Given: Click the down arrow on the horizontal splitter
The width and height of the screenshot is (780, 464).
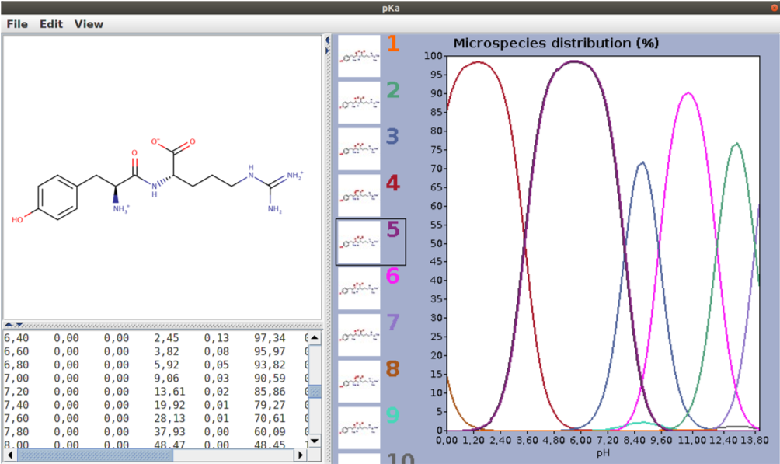Looking at the screenshot, I should point(19,325).
